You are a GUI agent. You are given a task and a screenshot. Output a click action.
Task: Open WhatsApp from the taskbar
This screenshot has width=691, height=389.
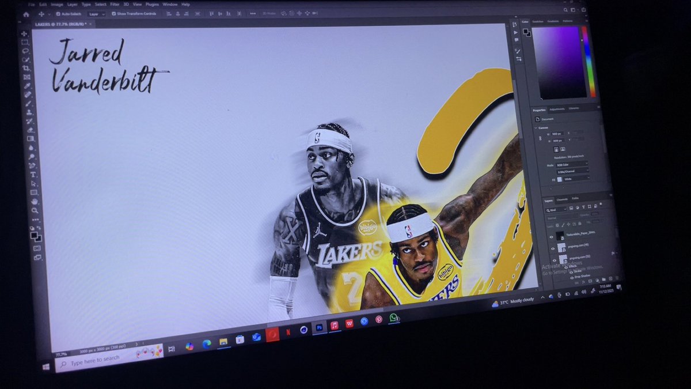click(x=394, y=318)
